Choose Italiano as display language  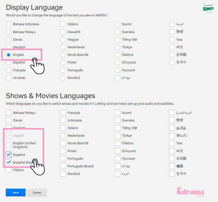[63, 24]
